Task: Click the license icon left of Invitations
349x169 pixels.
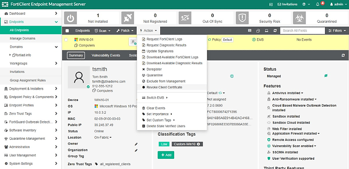Action: [x=271, y=4]
